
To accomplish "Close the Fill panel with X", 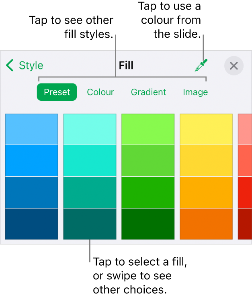I will coord(234,66).
